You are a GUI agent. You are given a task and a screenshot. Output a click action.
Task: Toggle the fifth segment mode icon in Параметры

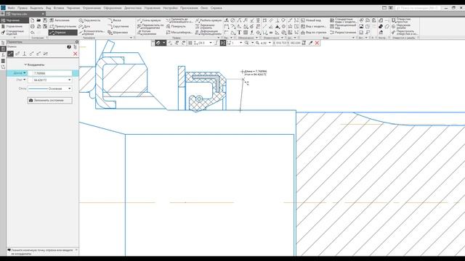39,54
